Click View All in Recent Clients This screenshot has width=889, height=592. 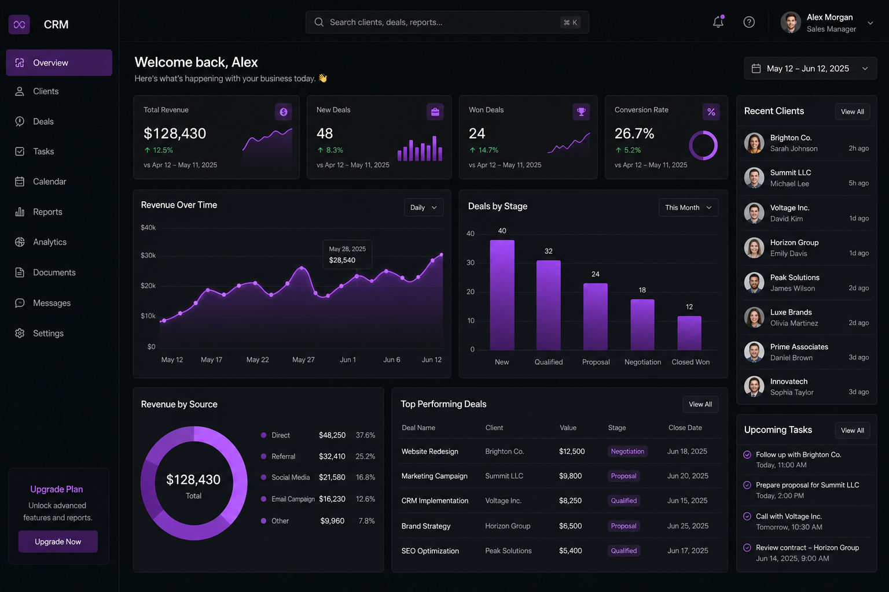pyautogui.click(x=853, y=112)
